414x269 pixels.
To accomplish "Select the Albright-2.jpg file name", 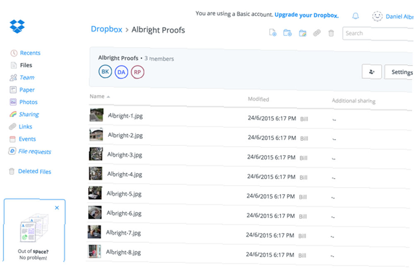I will point(125,135).
